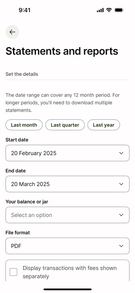Image resolution: width=135 pixels, height=293 pixels.
Task: Select the Last month preset
Action: (24, 125)
